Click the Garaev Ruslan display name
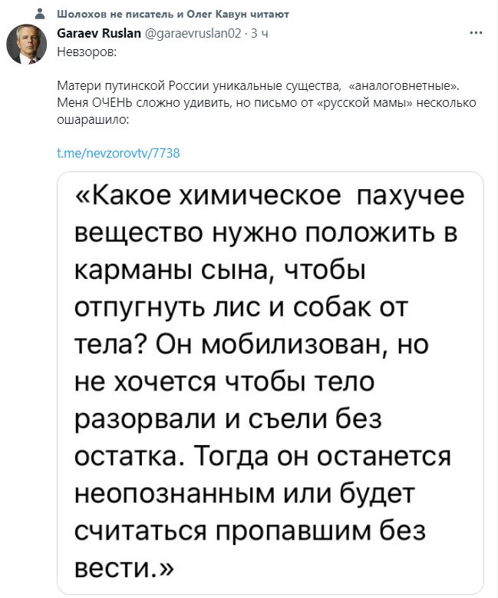The height and width of the screenshot is (598, 498). tap(96, 34)
